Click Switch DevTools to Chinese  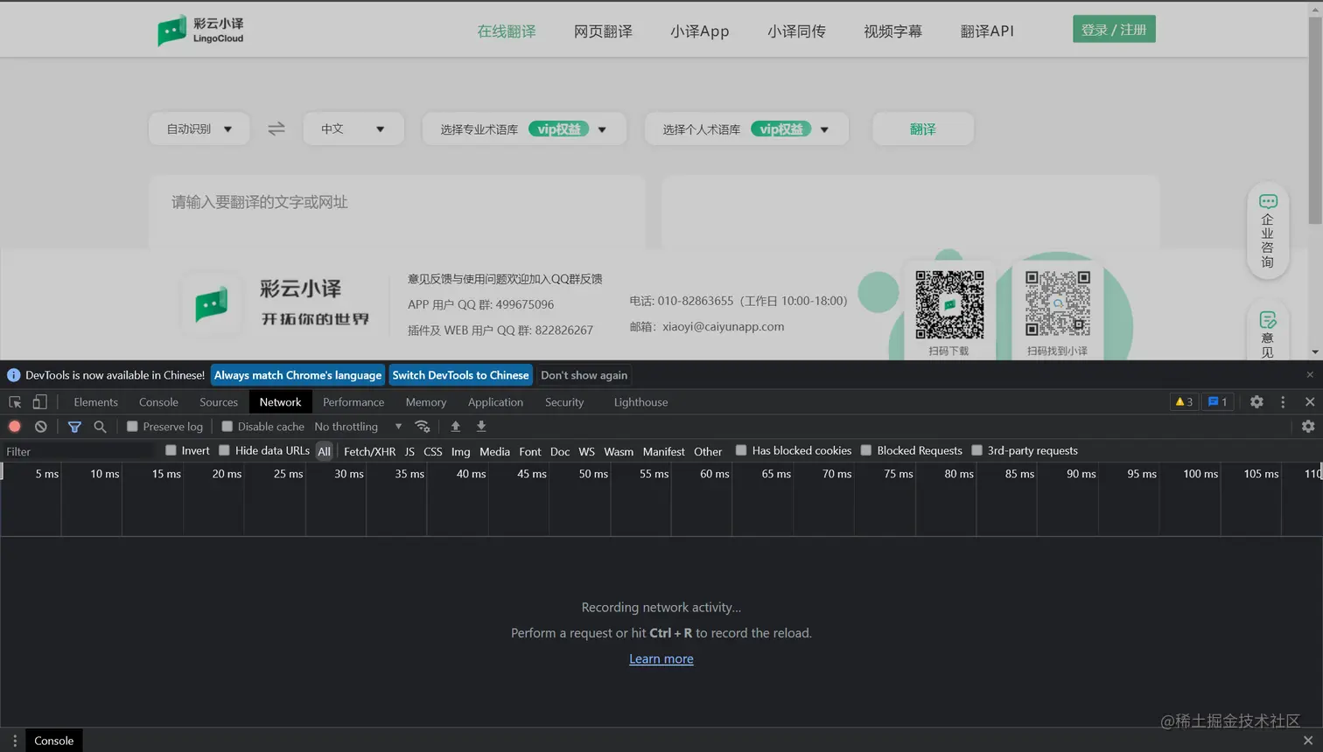coord(460,375)
